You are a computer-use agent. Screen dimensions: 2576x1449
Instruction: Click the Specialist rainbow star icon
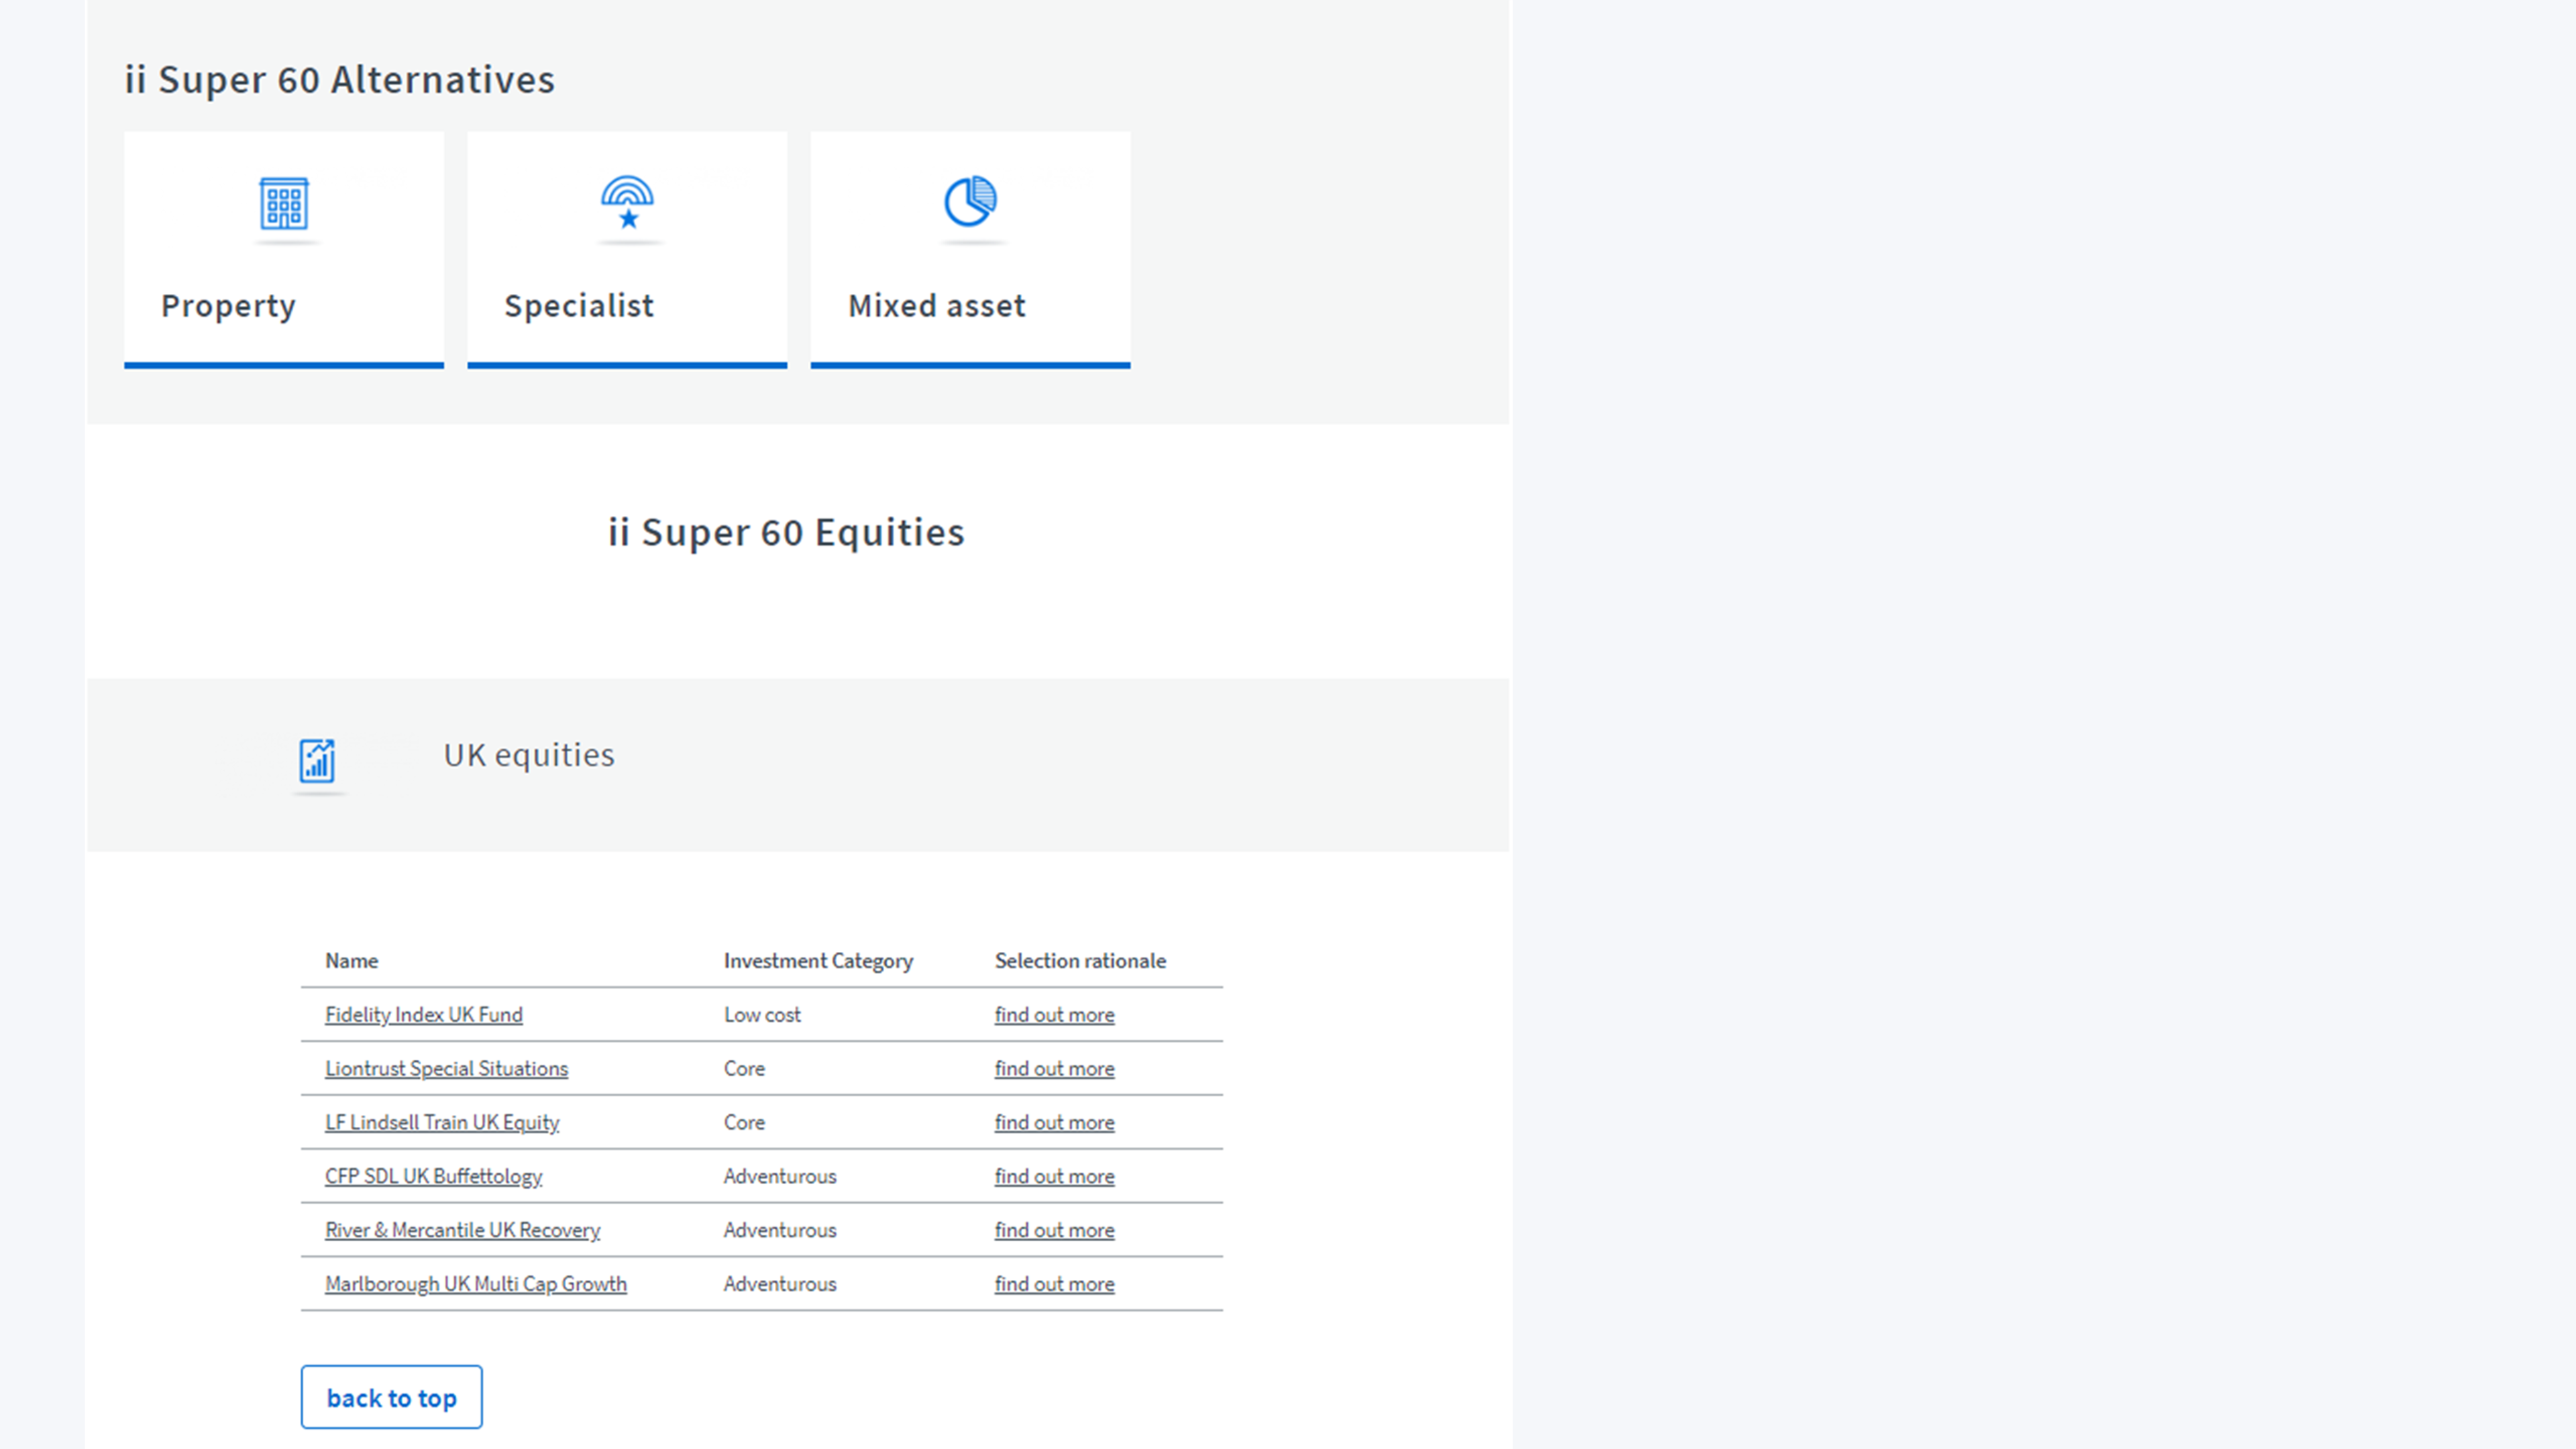(x=627, y=202)
